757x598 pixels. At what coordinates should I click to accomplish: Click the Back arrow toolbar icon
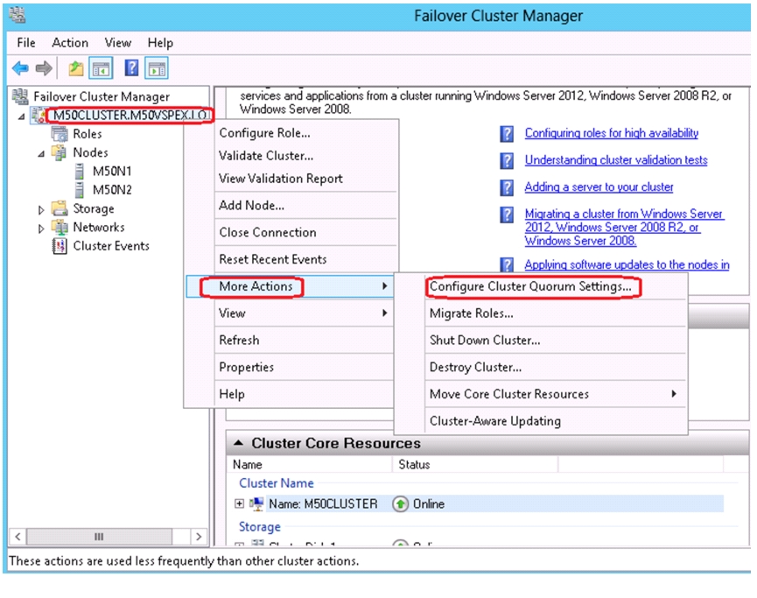pos(20,68)
